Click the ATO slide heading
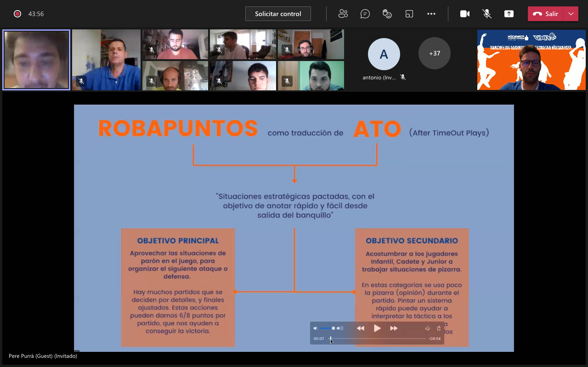Viewport: 588px width, 367px height. [x=377, y=129]
